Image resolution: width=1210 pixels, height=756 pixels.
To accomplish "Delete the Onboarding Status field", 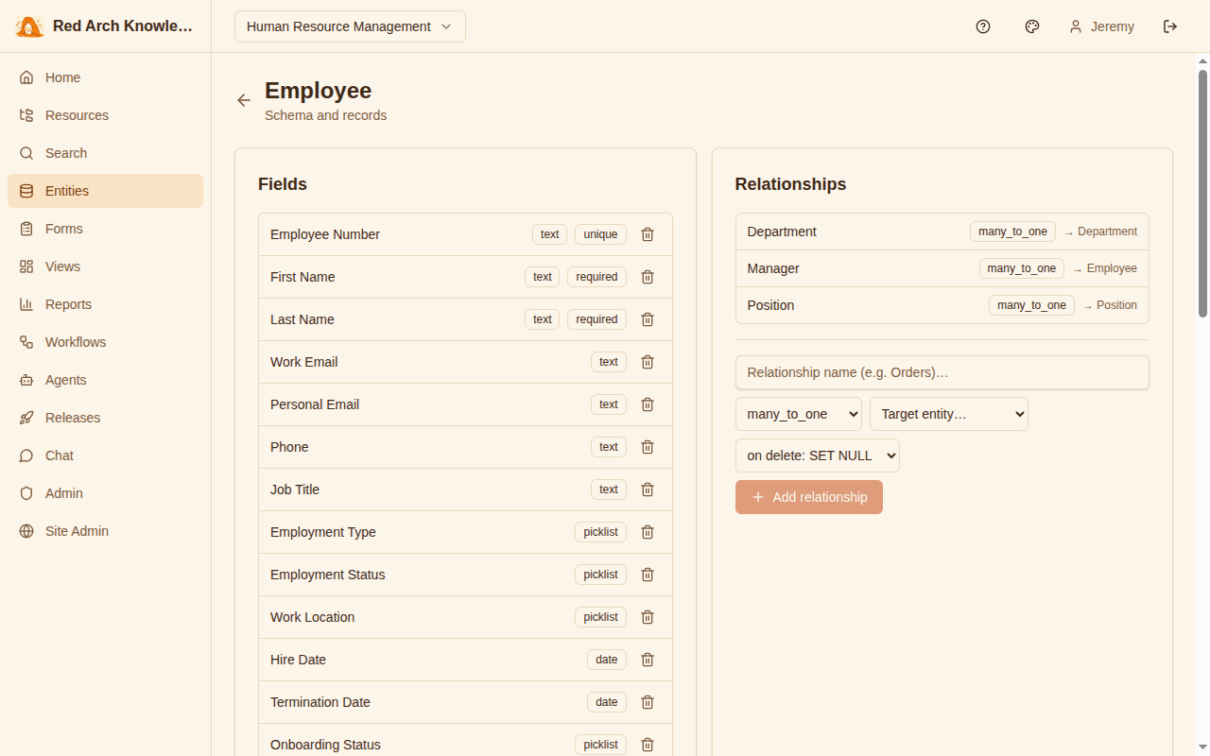I will 648,745.
